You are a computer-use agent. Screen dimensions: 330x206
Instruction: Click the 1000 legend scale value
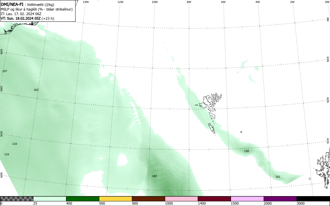click(x=169, y=203)
